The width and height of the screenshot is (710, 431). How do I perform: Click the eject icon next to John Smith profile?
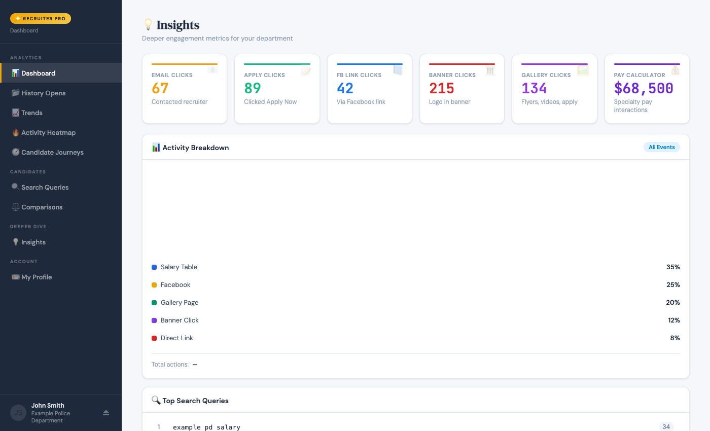click(106, 413)
